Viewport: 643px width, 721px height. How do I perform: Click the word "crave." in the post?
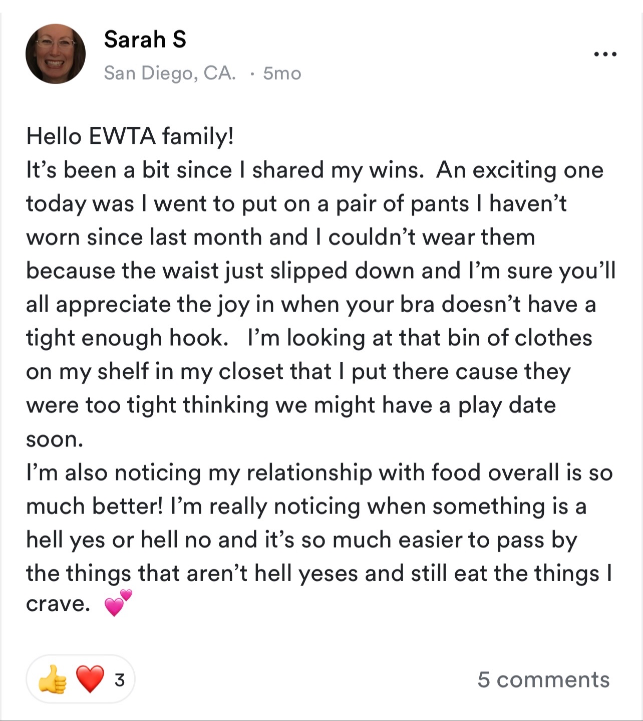click(x=58, y=604)
